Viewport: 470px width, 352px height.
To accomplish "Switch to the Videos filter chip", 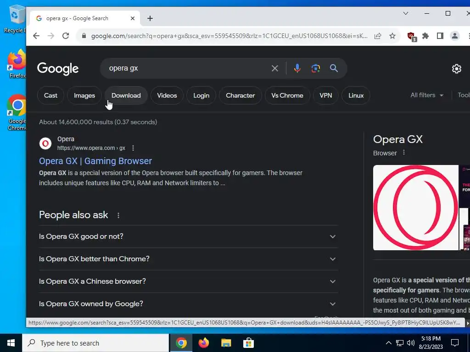I will 167,95.
